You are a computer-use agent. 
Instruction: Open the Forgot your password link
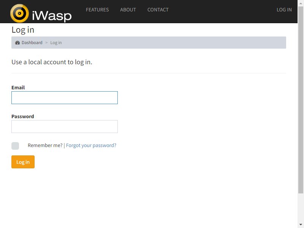pyautogui.click(x=91, y=146)
